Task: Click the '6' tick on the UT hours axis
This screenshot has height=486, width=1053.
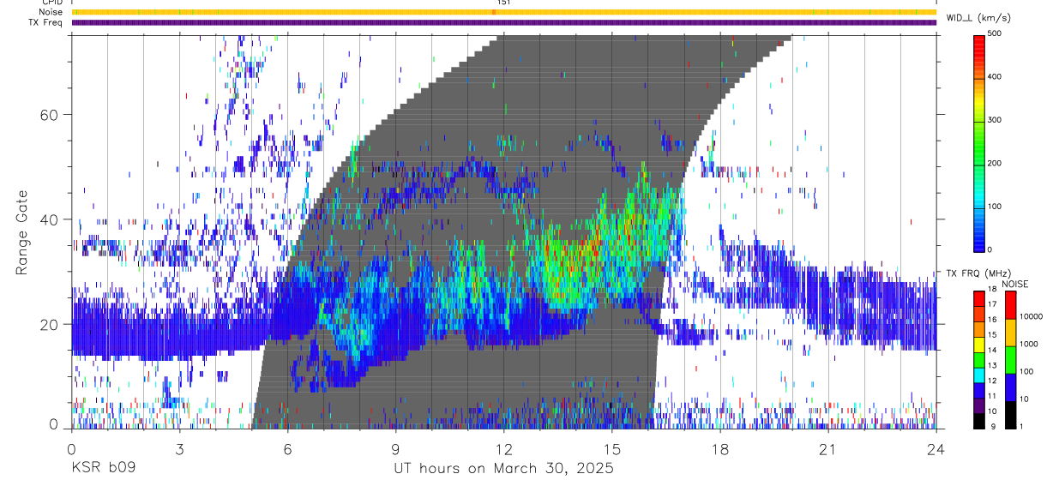Action: [x=287, y=449]
